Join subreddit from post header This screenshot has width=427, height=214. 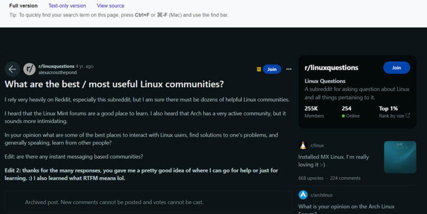coord(272,69)
